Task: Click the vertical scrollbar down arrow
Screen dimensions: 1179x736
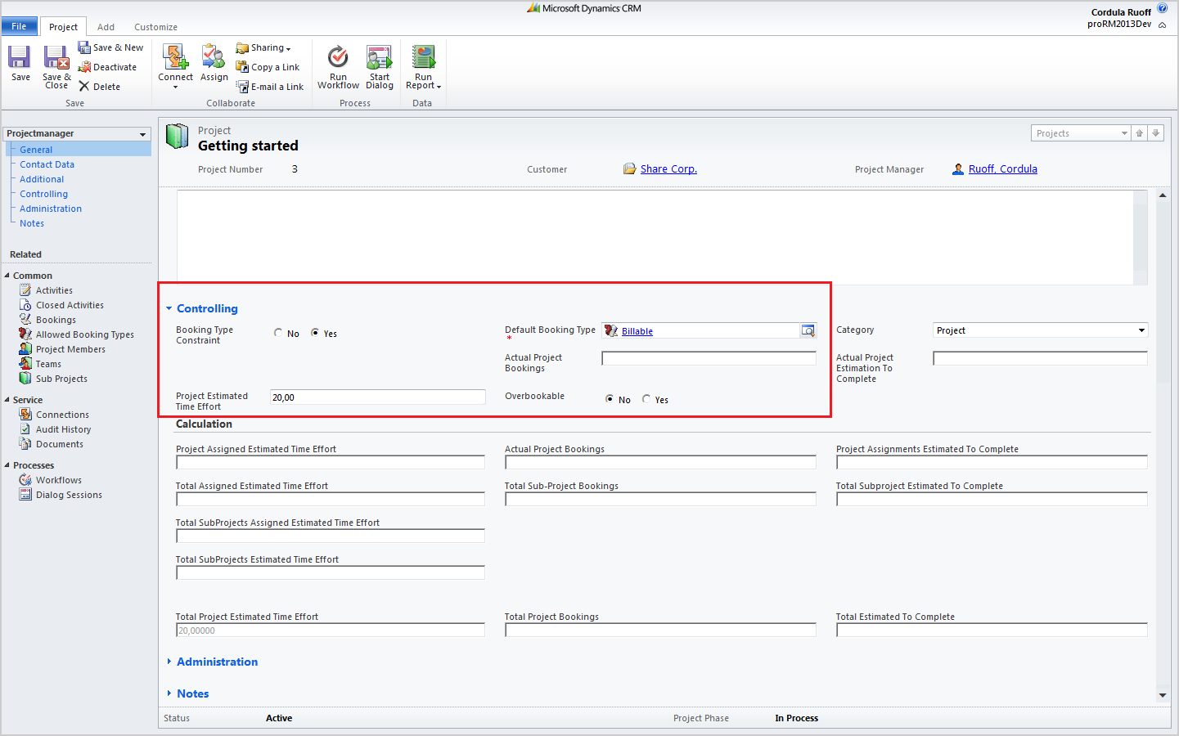Action: [1163, 695]
